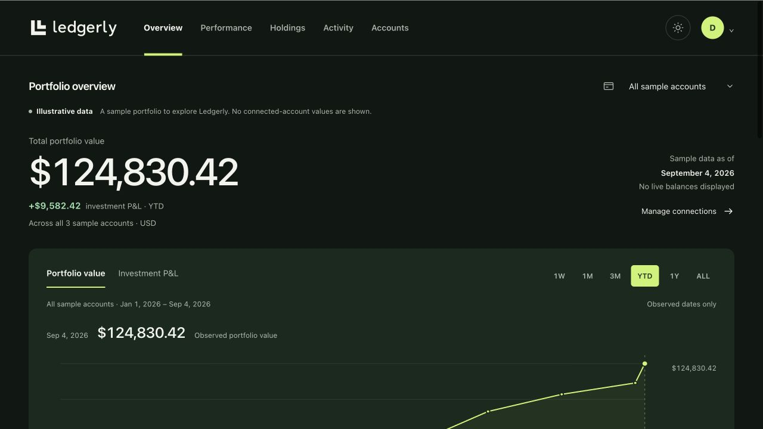The width and height of the screenshot is (763, 429).
Task: Click the page vertical scrollbar
Action: pyautogui.click(x=759, y=71)
